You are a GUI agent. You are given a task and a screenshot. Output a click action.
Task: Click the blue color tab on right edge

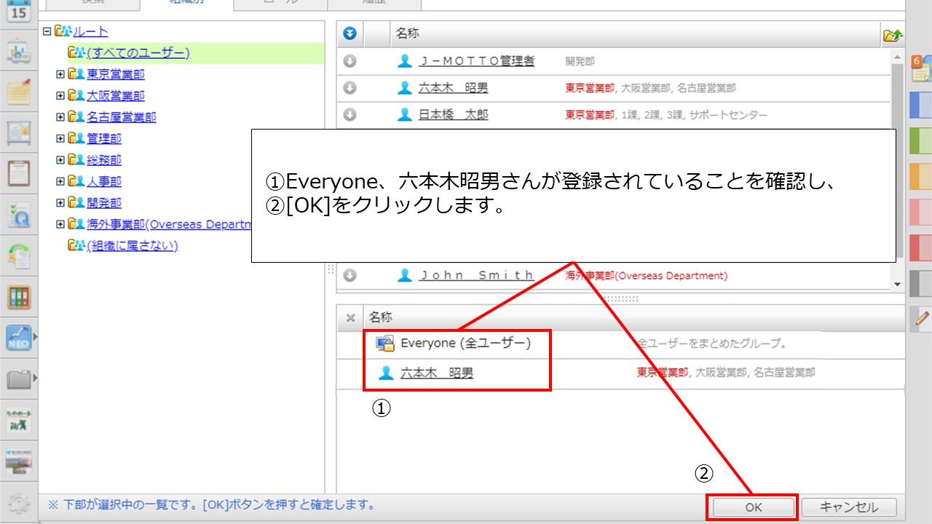click(920, 105)
